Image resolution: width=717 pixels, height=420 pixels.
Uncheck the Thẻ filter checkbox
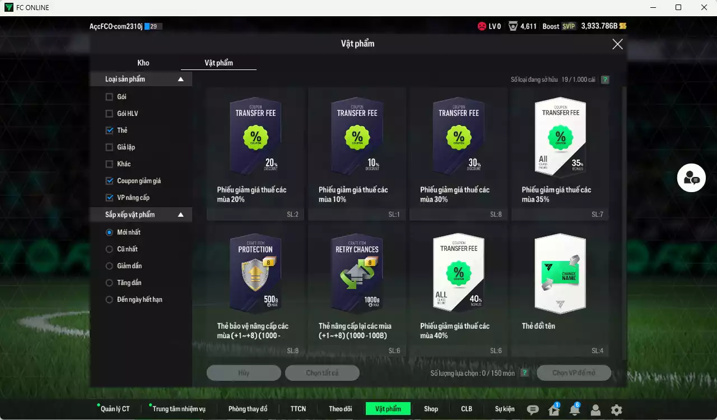click(109, 130)
